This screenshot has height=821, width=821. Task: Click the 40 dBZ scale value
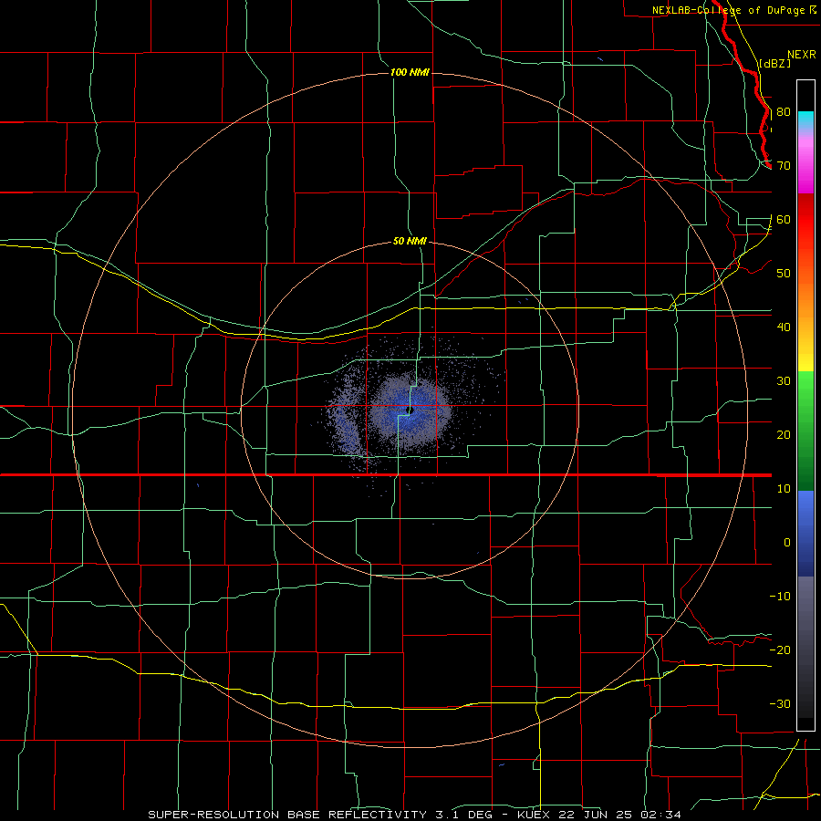[x=784, y=327]
